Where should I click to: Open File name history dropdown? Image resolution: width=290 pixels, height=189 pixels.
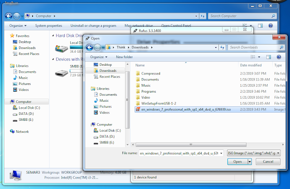point(221,154)
